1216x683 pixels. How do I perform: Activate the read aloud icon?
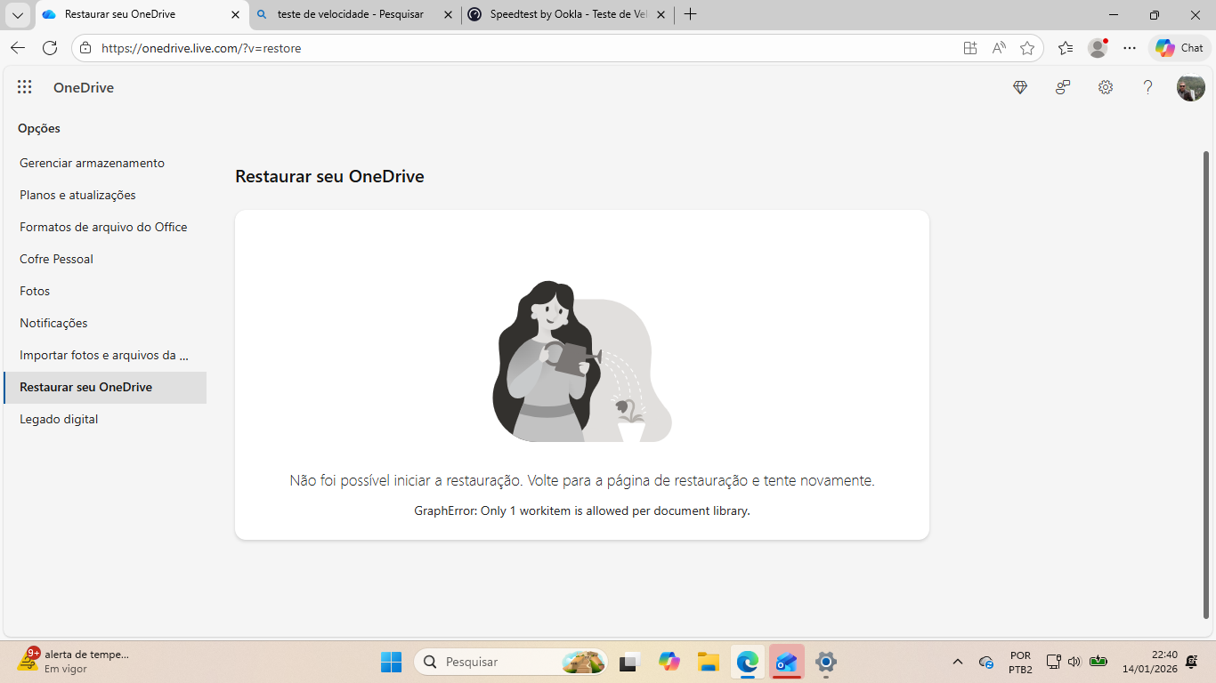tap(999, 48)
